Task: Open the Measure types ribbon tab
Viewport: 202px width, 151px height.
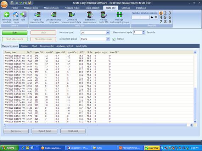Action: point(72,8)
